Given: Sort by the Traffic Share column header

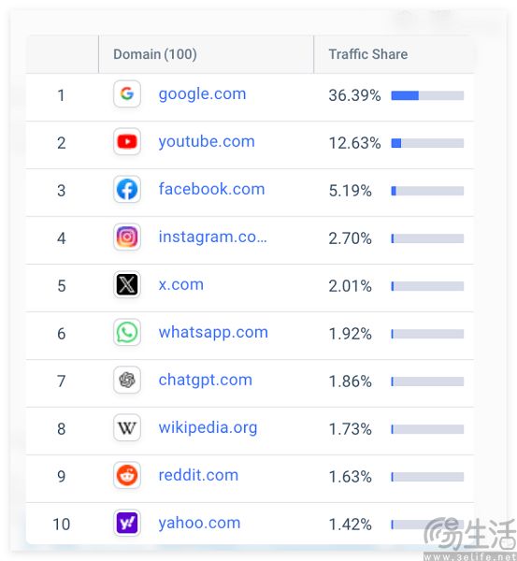Looking at the screenshot, I should coord(368,54).
